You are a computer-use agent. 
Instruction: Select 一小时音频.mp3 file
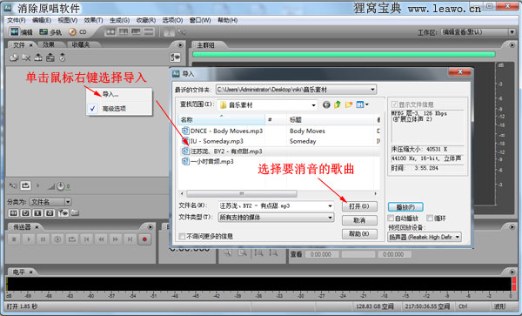(x=208, y=162)
